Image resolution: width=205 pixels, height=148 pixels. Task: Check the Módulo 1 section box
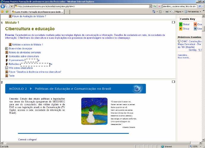174,22
